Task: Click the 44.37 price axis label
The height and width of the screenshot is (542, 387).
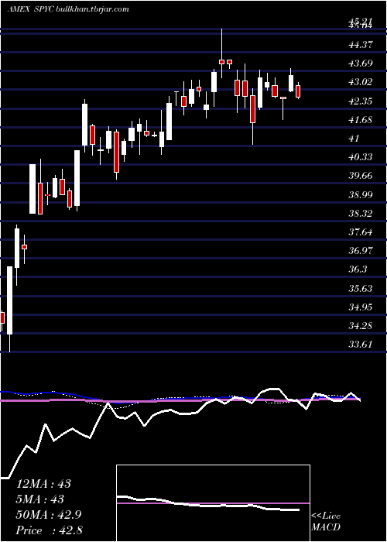Action: click(361, 44)
